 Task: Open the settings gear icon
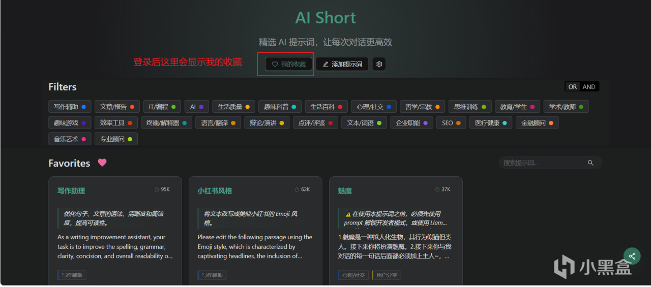tap(379, 64)
